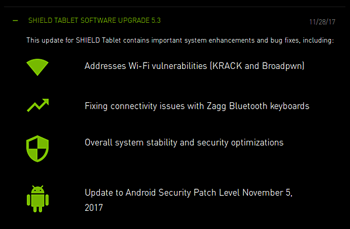Image resolution: width=350 pixels, height=229 pixels.
Task: Click the 11/28/17 release date
Action: pyautogui.click(x=322, y=22)
